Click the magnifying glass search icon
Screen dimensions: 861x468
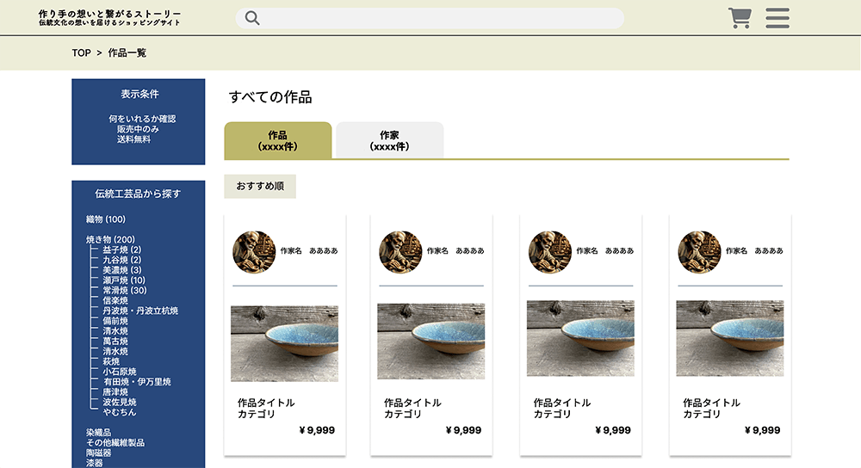tap(252, 18)
